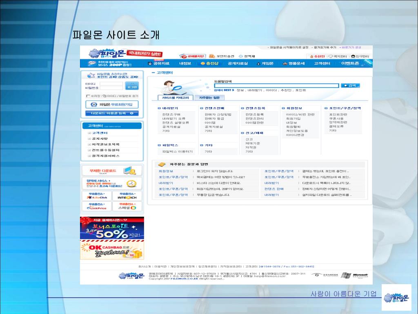The width and height of the screenshot is (418, 314).
Task: Open the 공개자료실 menu
Action: [238, 63]
